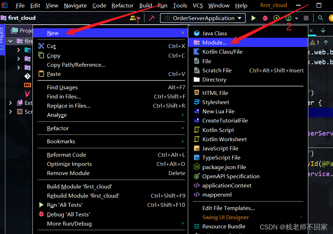
Task: Open the Project tool window side tab
Action: 2,40
